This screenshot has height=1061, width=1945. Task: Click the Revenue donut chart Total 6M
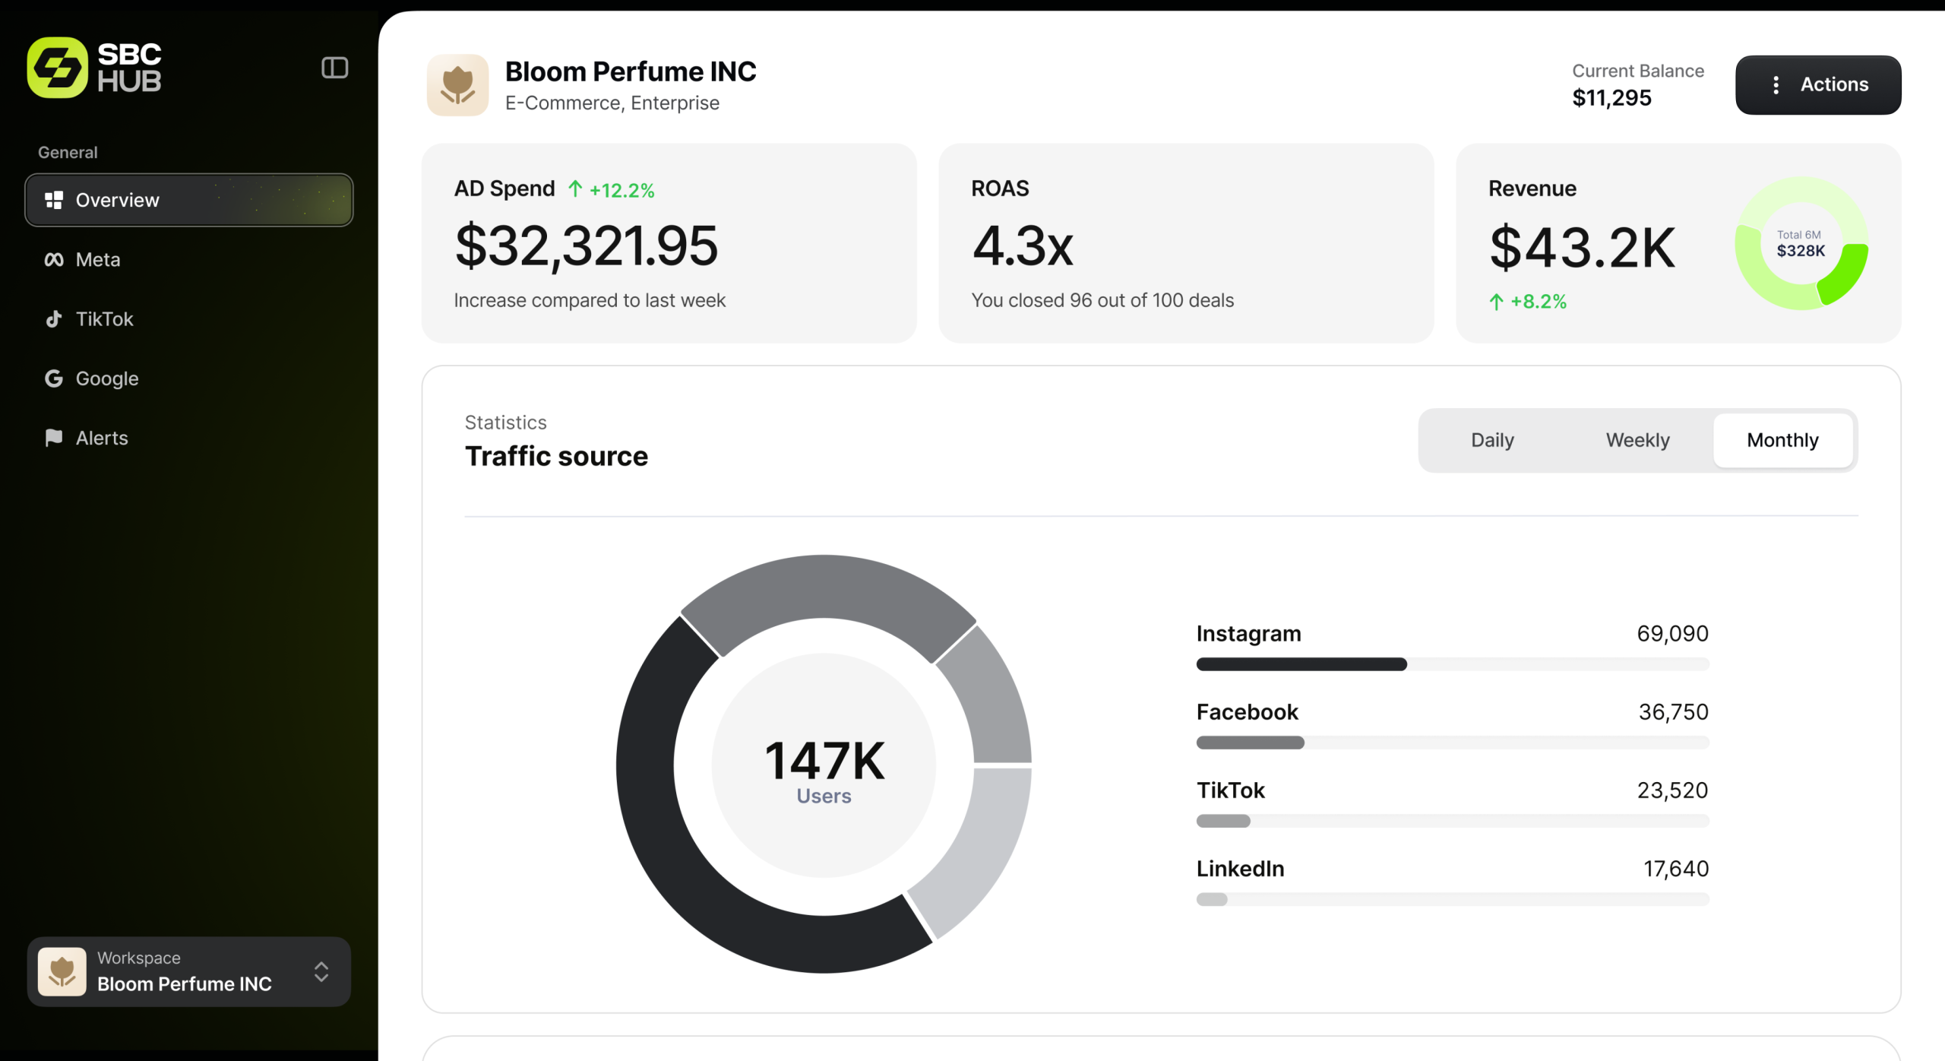[x=1801, y=243]
